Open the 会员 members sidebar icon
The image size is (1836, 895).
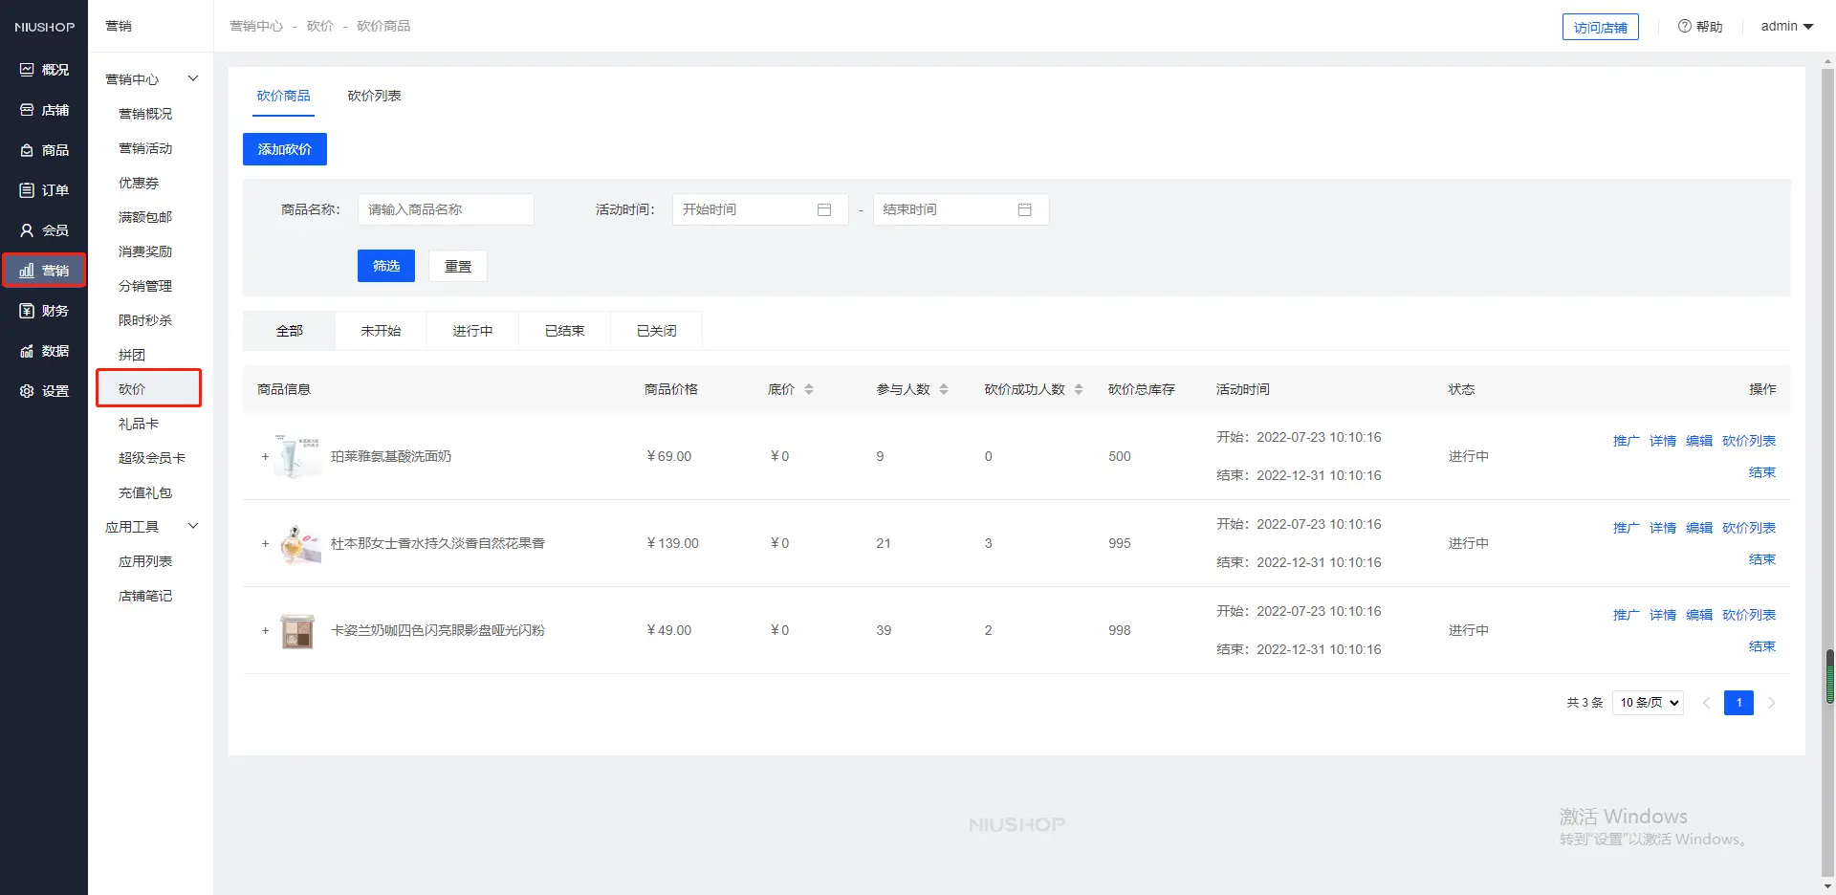[27, 230]
